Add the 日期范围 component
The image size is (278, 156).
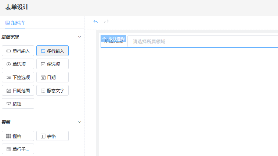pos(18,90)
